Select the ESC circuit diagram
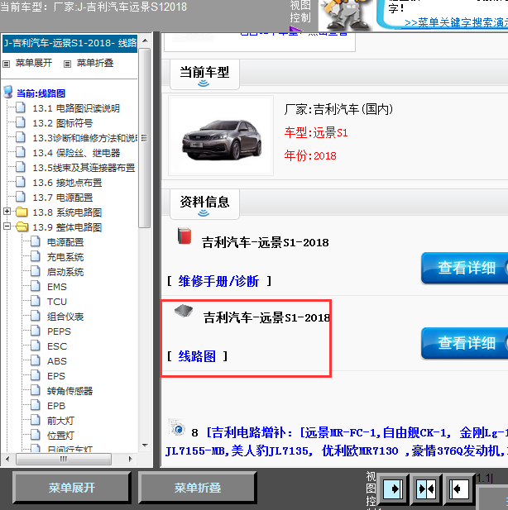This screenshot has height=510, width=508. [x=57, y=346]
